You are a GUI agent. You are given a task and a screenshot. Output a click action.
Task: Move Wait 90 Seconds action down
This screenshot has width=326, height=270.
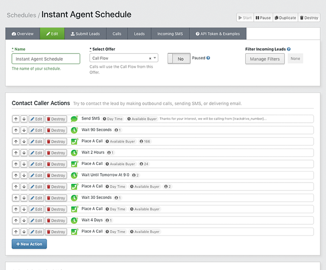tap(24, 130)
